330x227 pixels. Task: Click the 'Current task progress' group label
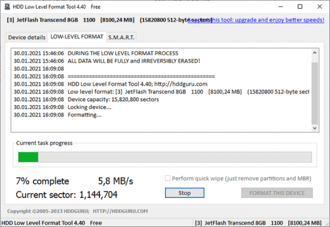pos(44,143)
